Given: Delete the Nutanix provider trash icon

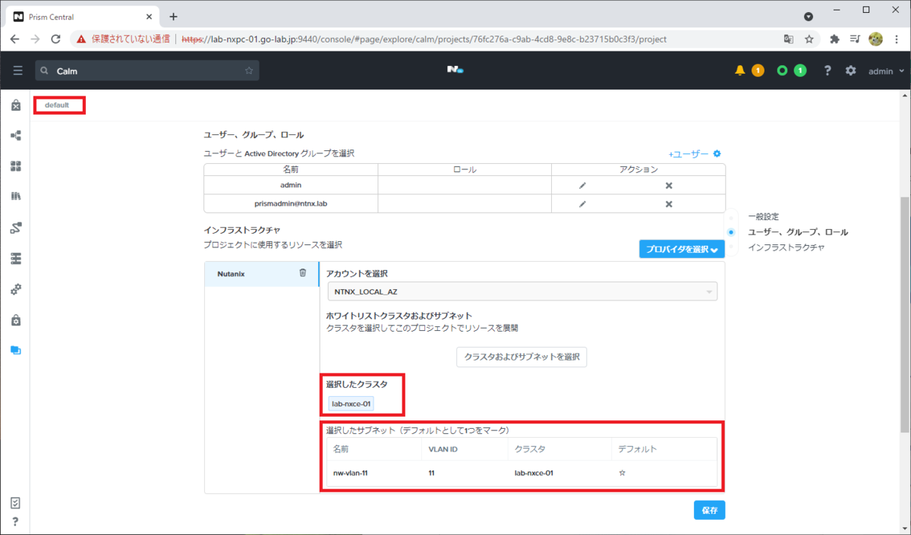Looking at the screenshot, I should click(302, 273).
